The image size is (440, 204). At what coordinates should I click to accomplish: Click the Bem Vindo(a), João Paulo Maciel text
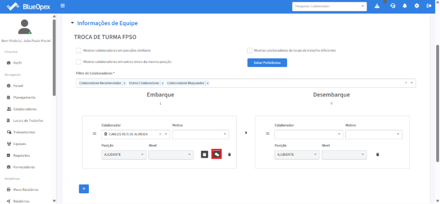pos(26,41)
